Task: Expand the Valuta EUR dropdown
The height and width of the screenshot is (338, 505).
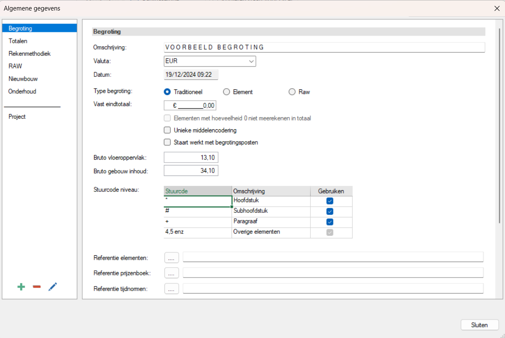Action: click(x=251, y=61)
